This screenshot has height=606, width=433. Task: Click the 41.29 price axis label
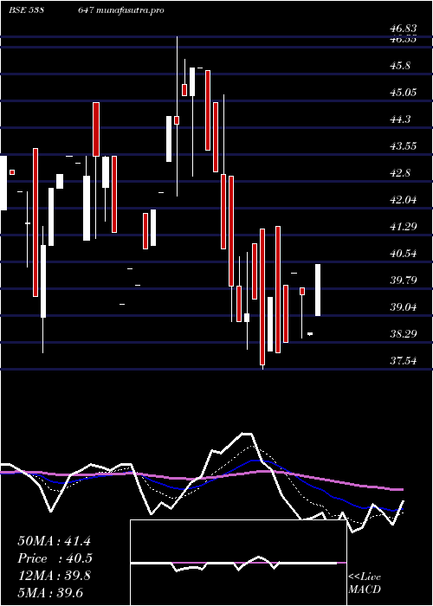(404, 227)
